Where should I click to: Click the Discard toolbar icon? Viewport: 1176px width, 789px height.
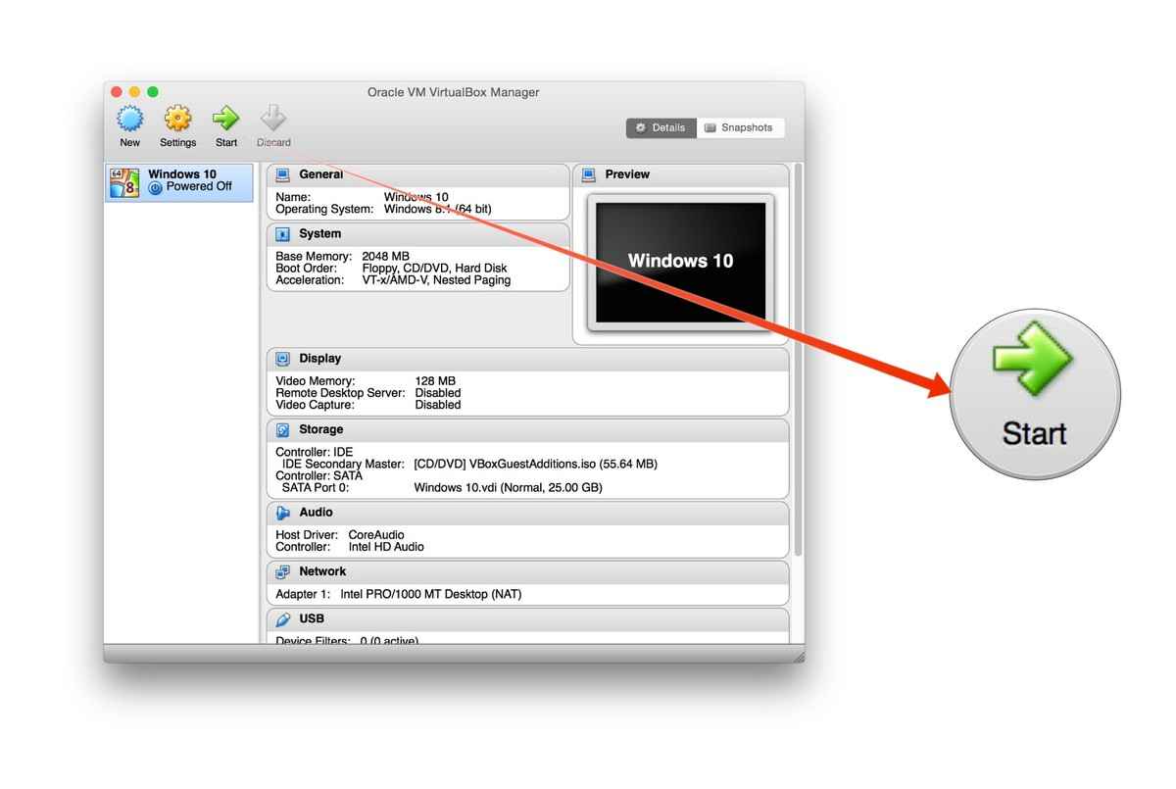point(273,120)
